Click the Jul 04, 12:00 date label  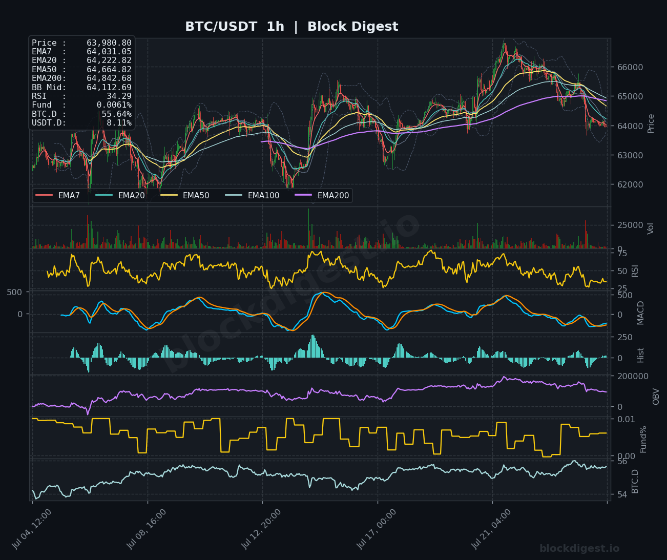(x=31, y=529)
